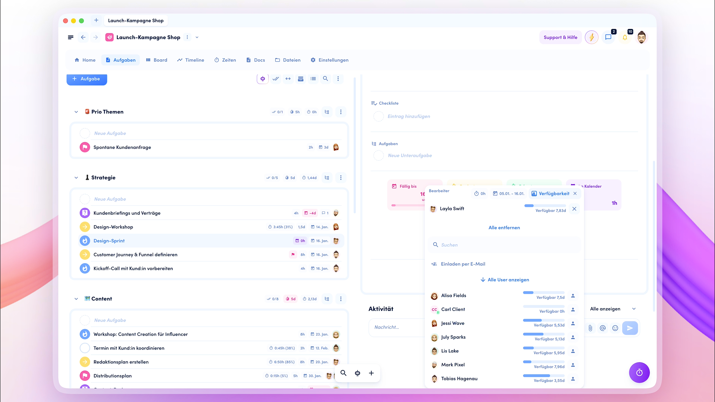Open the Zeiten tab
Viewport: 715px width, 402px height.
coord(225,60)
